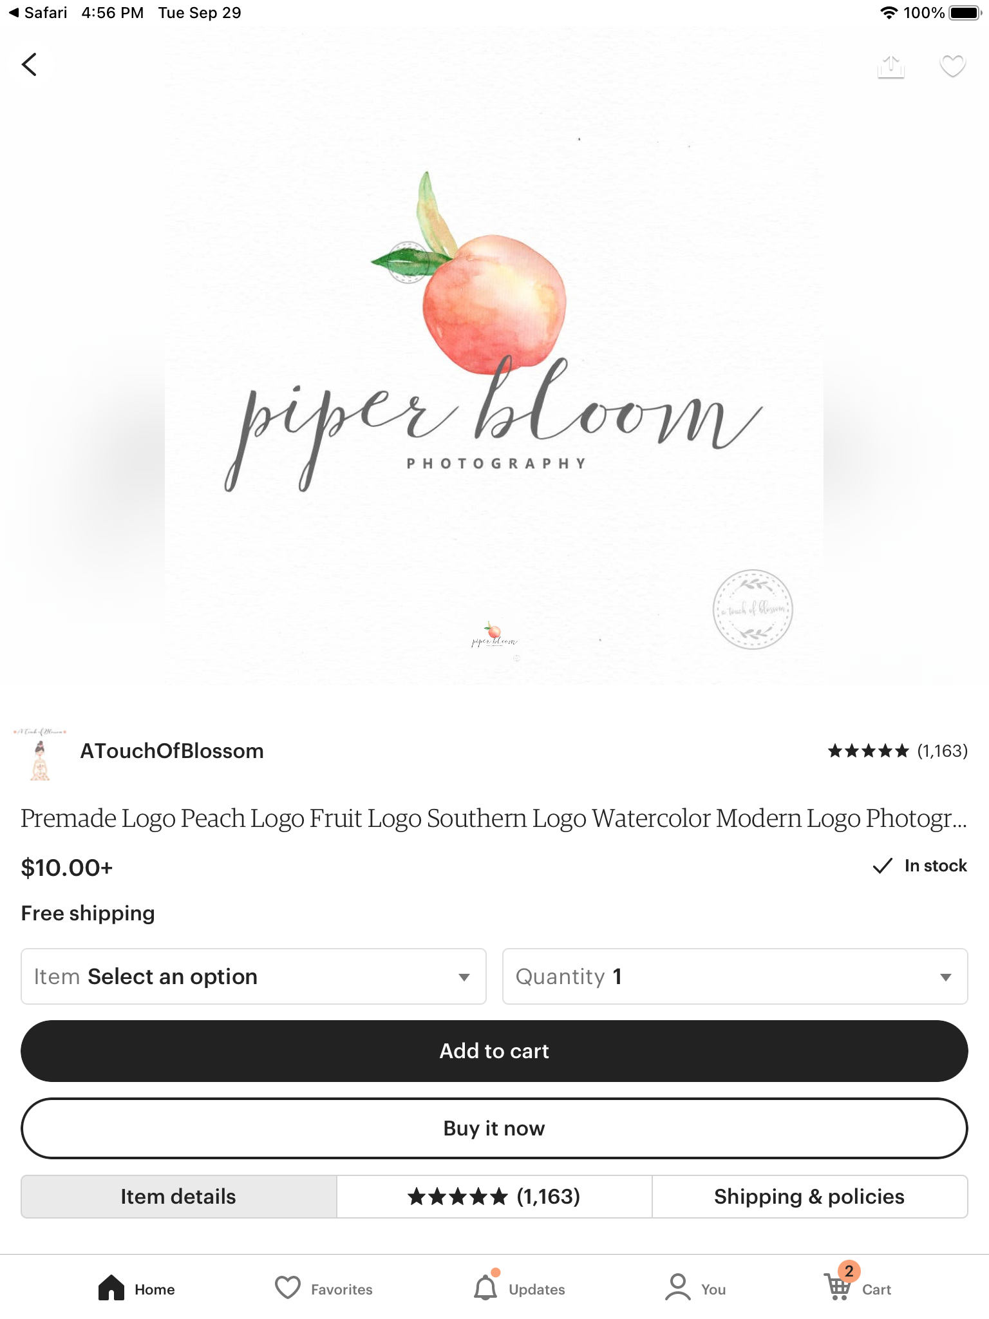989x1319 pixels.
Task: Switch to the Item details tab
Action: click(x=179, y=1197)
